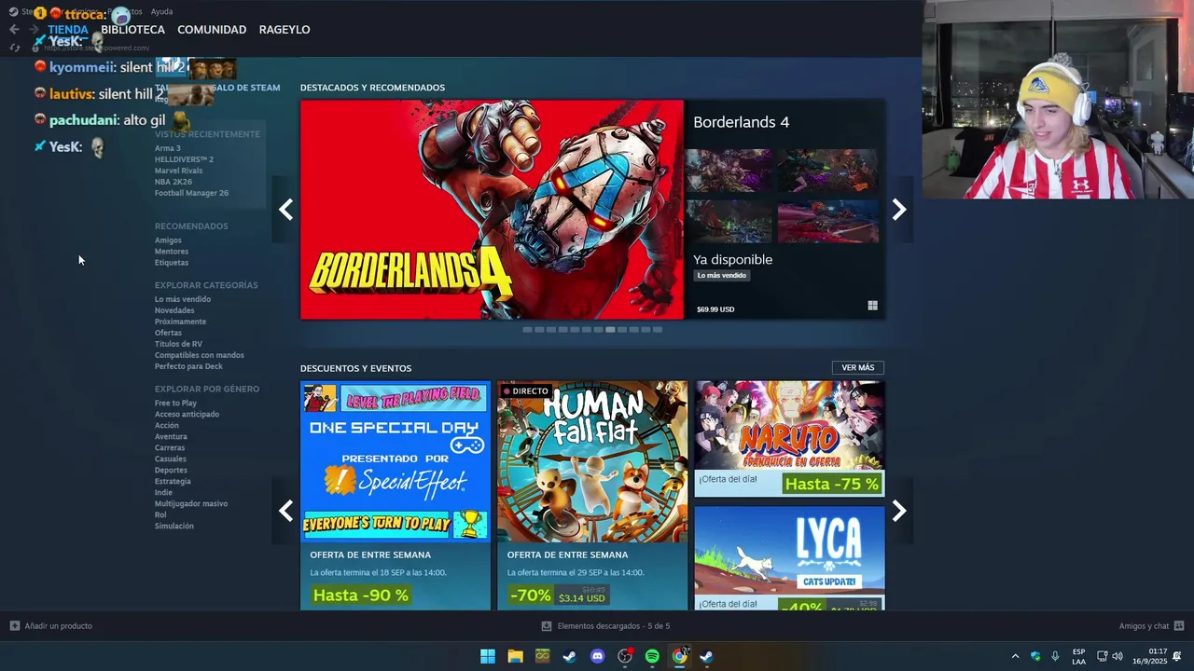Open the BIBLIOTECA tab

click(132, 30)
